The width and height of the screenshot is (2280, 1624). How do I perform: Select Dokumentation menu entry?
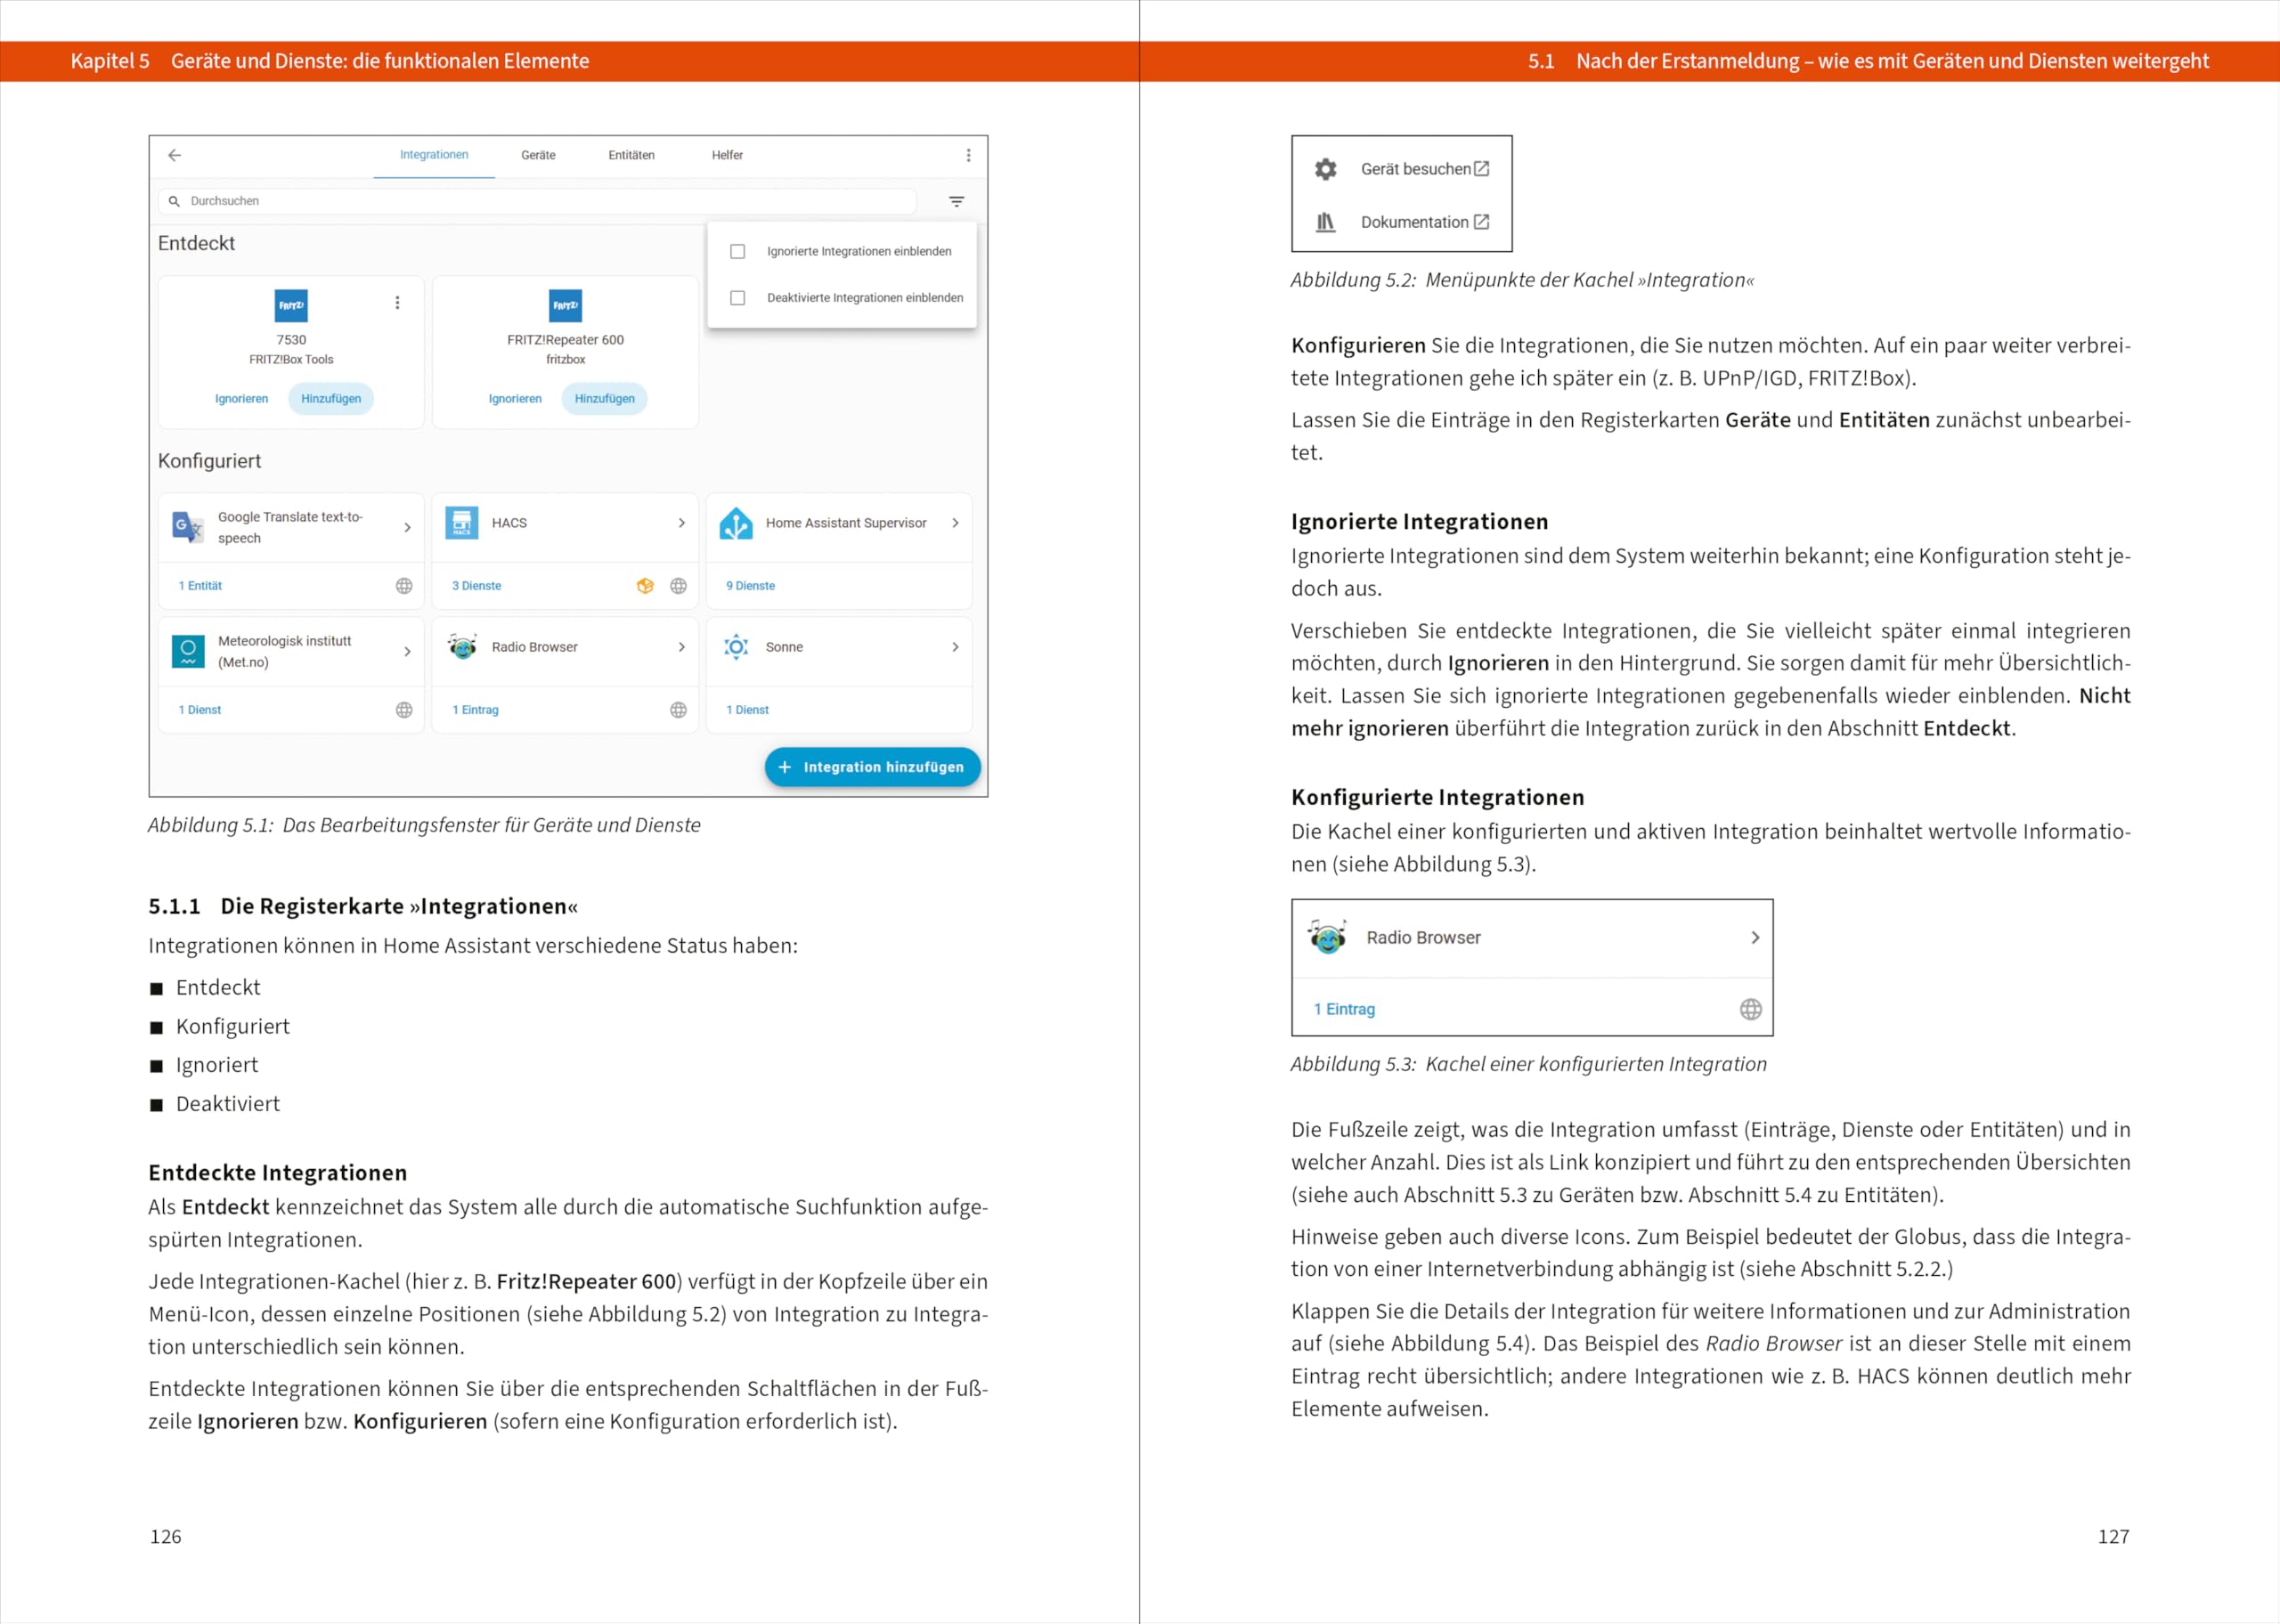pyautogui.click(x=1402, y=222)
